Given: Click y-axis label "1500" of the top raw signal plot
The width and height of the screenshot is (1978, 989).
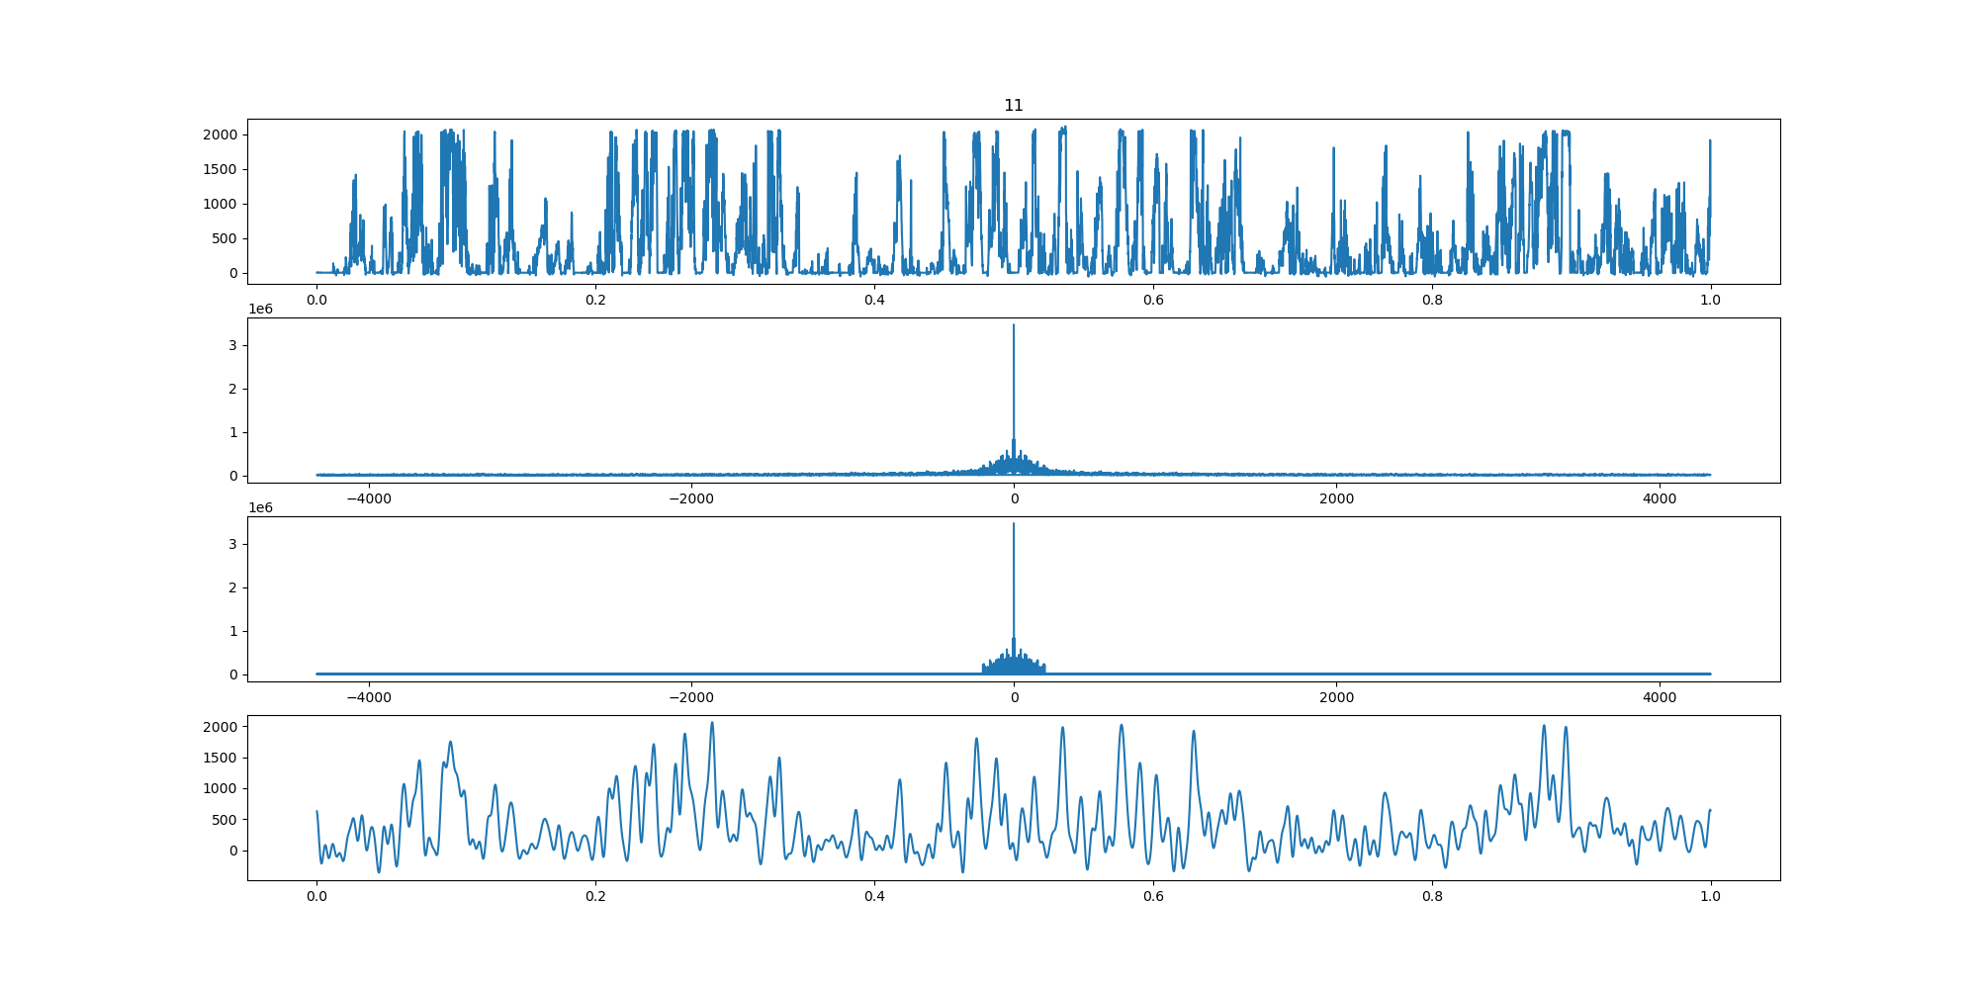Looking at the screenshot, I should (220, 169).
